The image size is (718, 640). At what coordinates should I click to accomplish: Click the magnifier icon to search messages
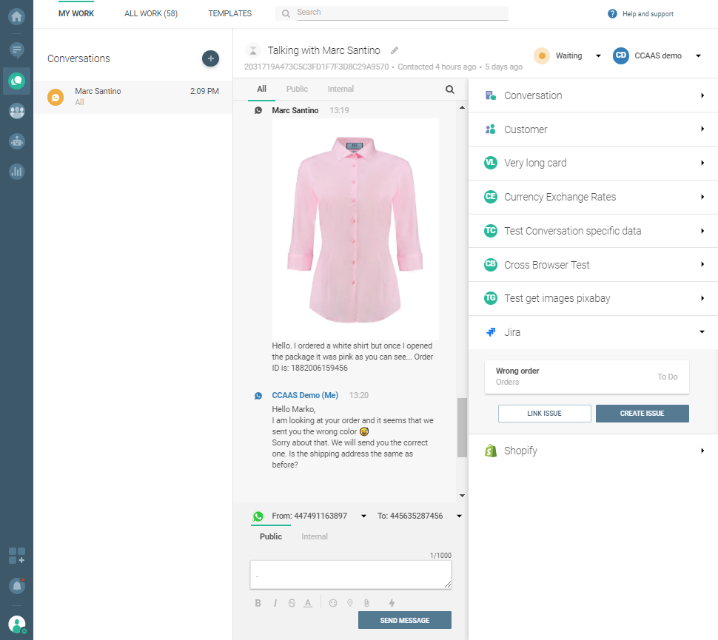450,90
